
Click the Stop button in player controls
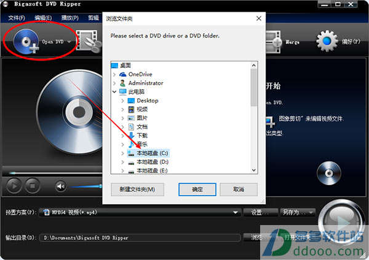(33, 186)
